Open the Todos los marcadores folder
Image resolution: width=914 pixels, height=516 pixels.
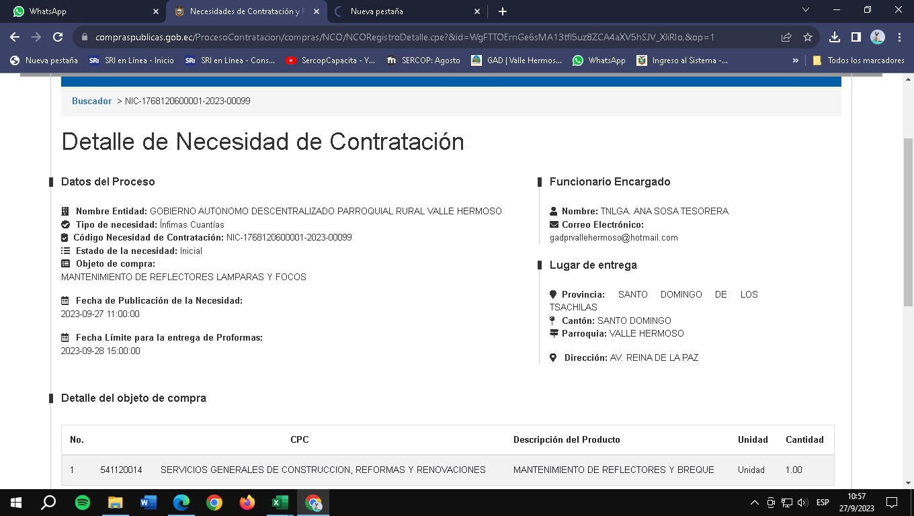(x=858, y=60)
